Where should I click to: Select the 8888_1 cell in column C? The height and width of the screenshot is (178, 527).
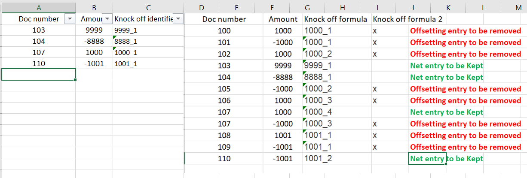pyautogui.click(x=126, y=42)
